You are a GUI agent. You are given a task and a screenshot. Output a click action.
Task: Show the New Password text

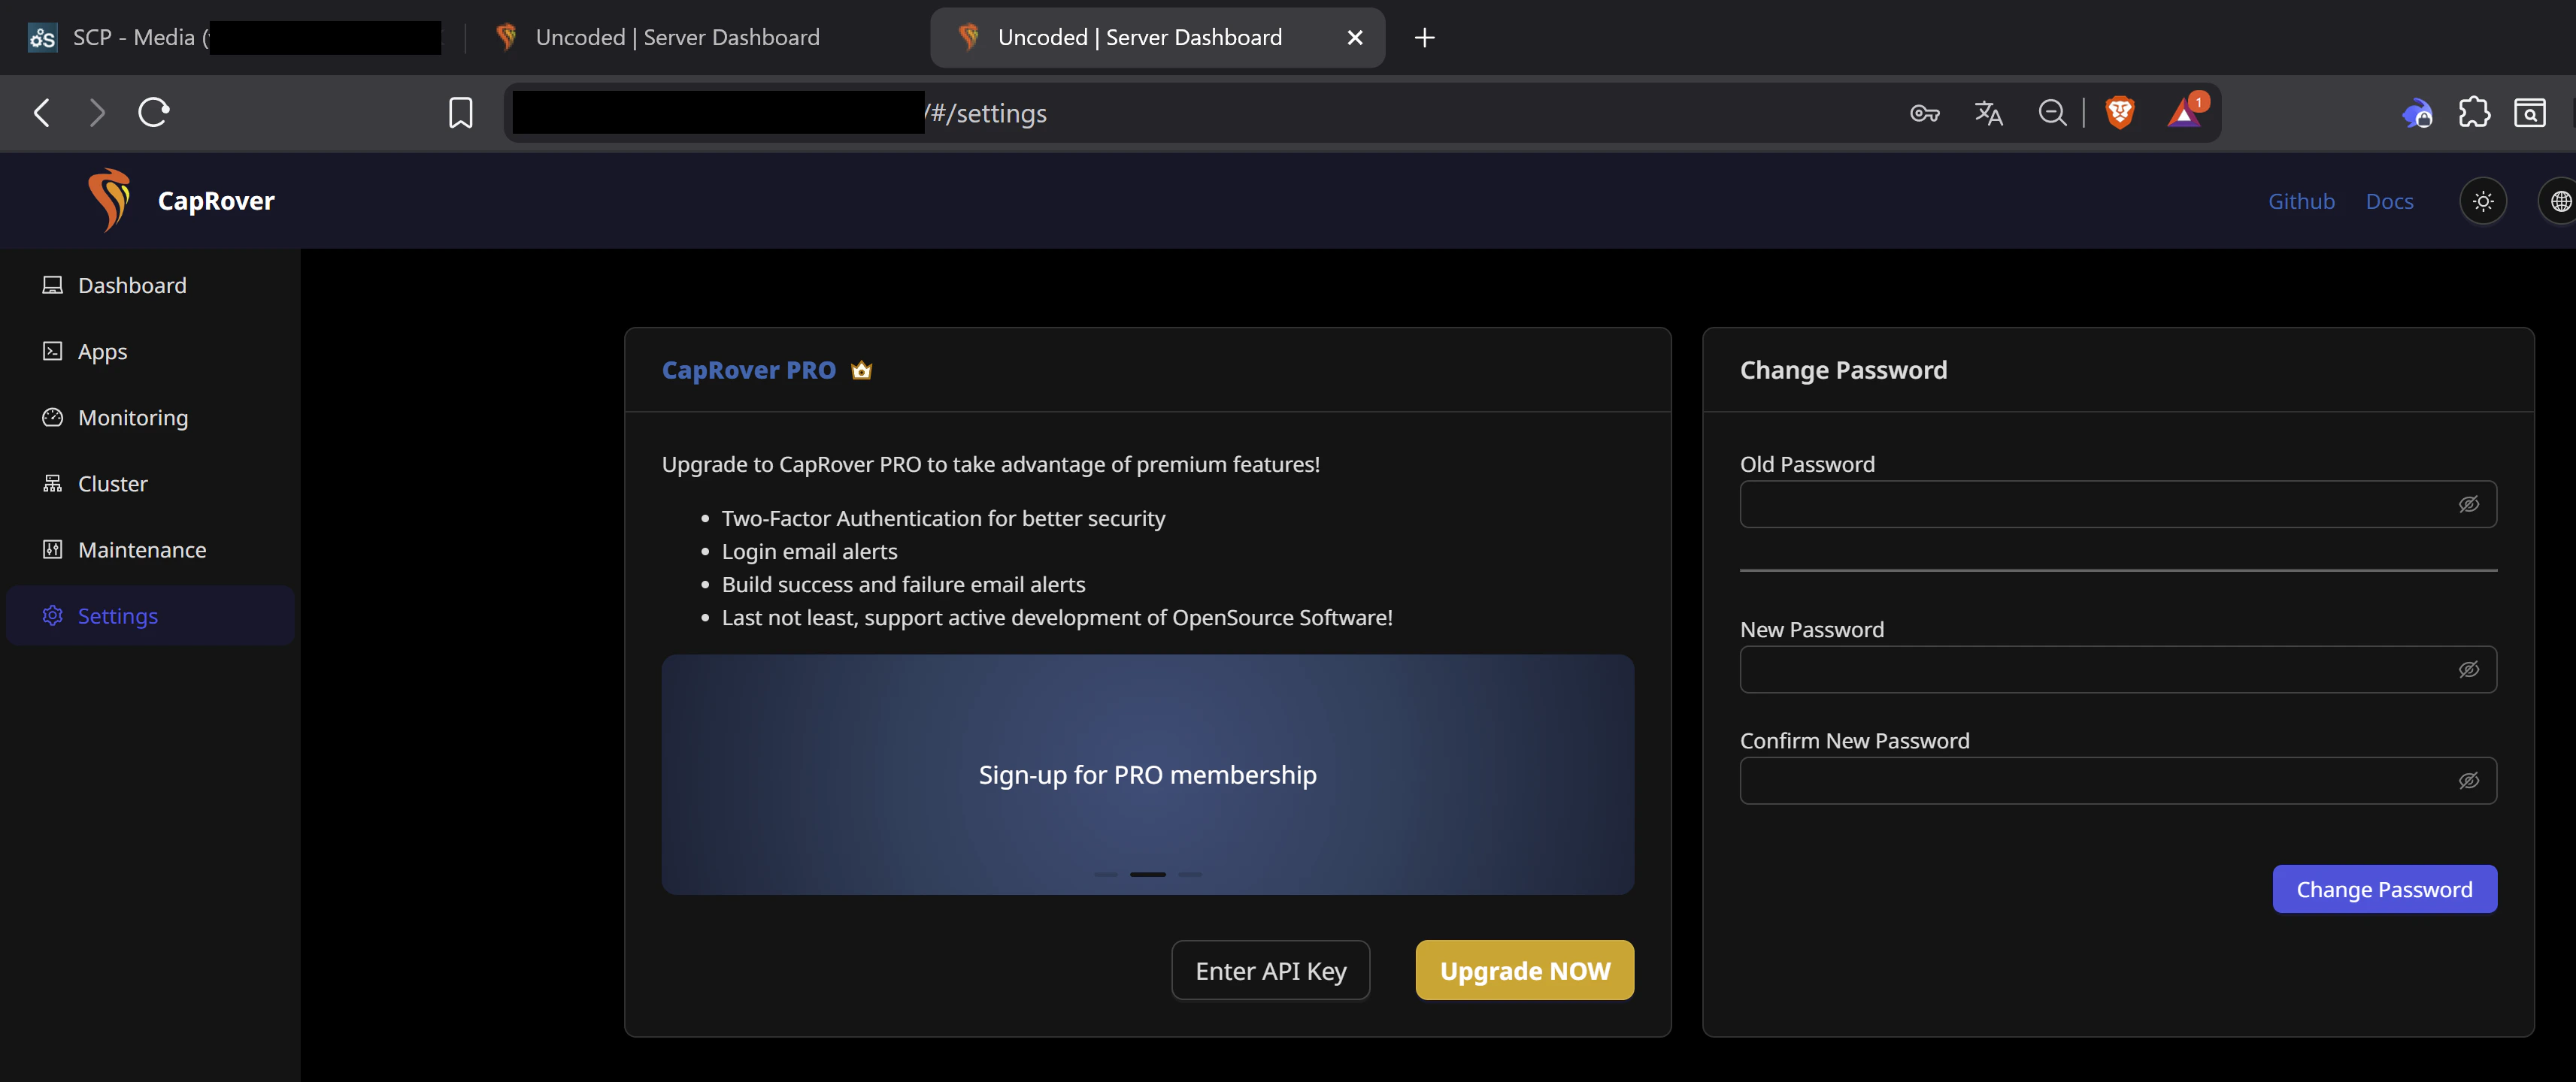point(2468,669)
